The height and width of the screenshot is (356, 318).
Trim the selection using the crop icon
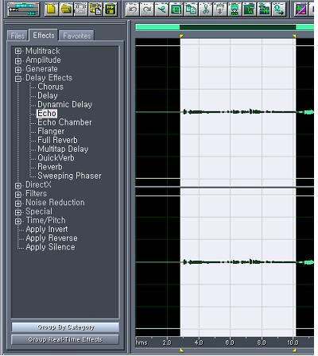(176, 10)
